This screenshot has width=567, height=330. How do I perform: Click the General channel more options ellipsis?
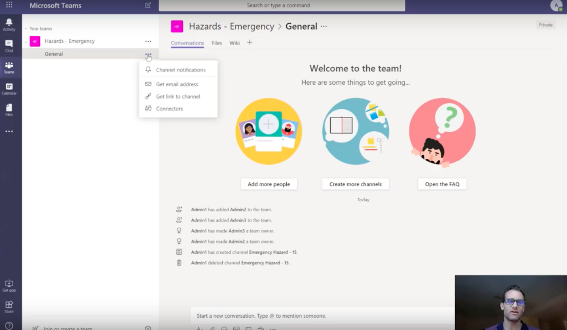(148, 54)
